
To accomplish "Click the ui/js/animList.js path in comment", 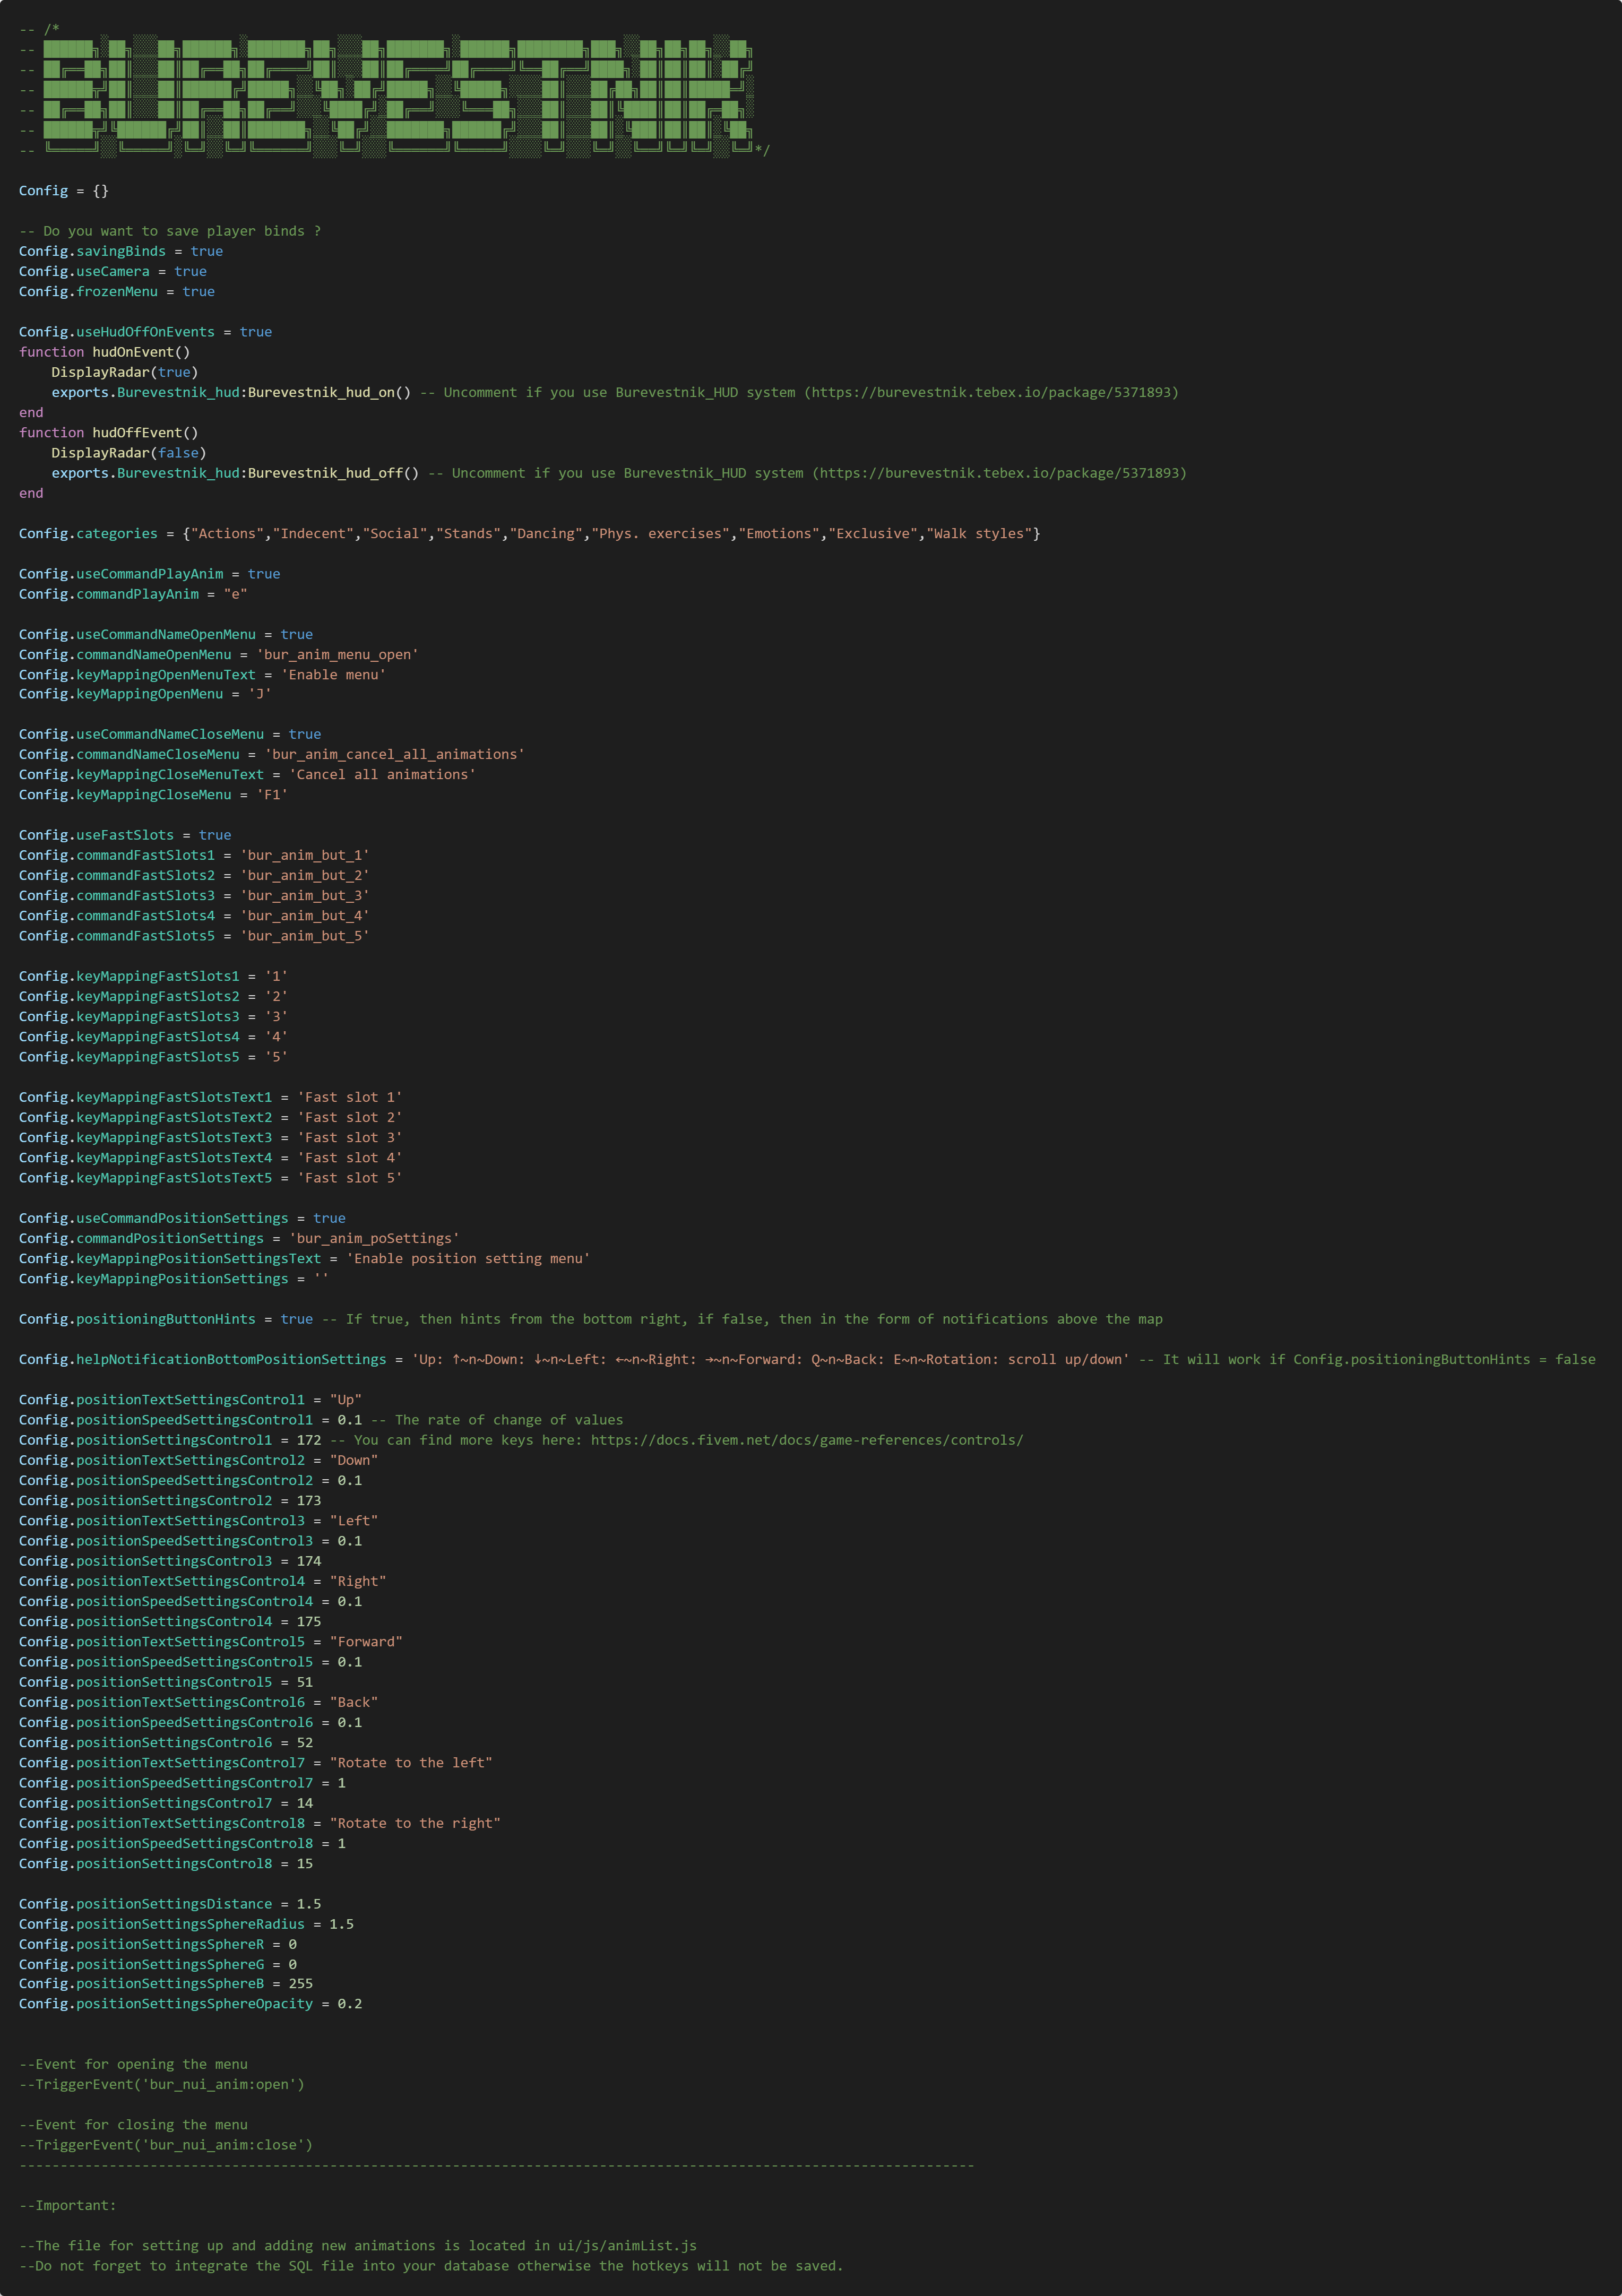I will (627, 2245).
